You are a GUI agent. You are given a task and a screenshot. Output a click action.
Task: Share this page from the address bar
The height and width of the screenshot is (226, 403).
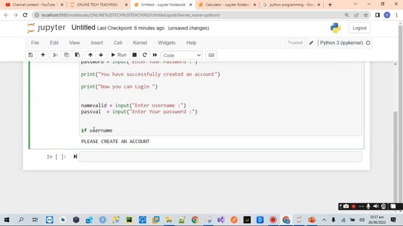pos(356,15)
